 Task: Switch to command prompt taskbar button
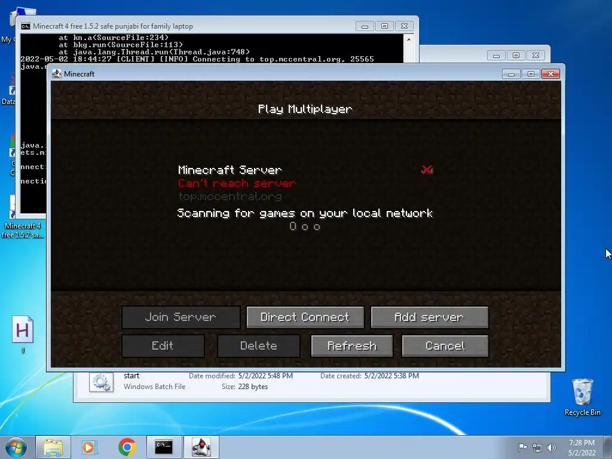tap(164, 447)
